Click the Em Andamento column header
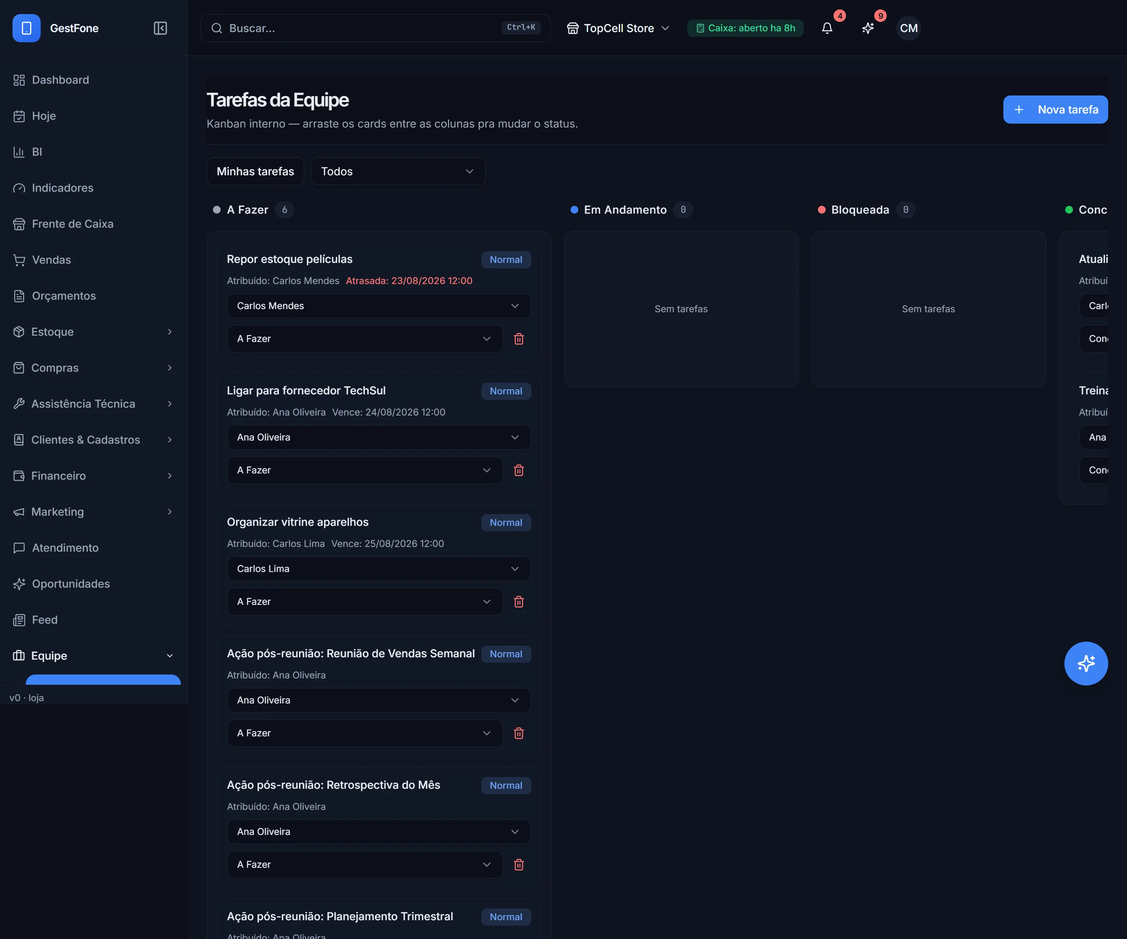Screen dimensions: 1127x939 click(625, 210)
